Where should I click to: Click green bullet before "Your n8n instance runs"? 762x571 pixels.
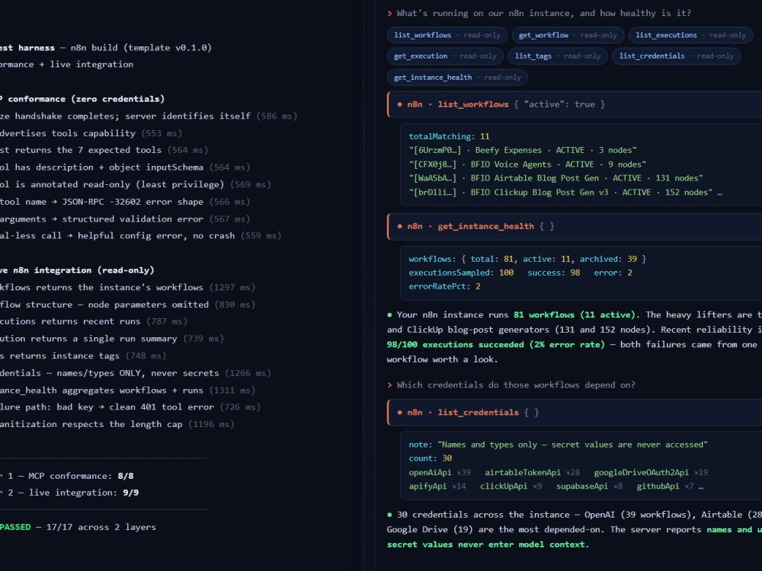point(389,314)
